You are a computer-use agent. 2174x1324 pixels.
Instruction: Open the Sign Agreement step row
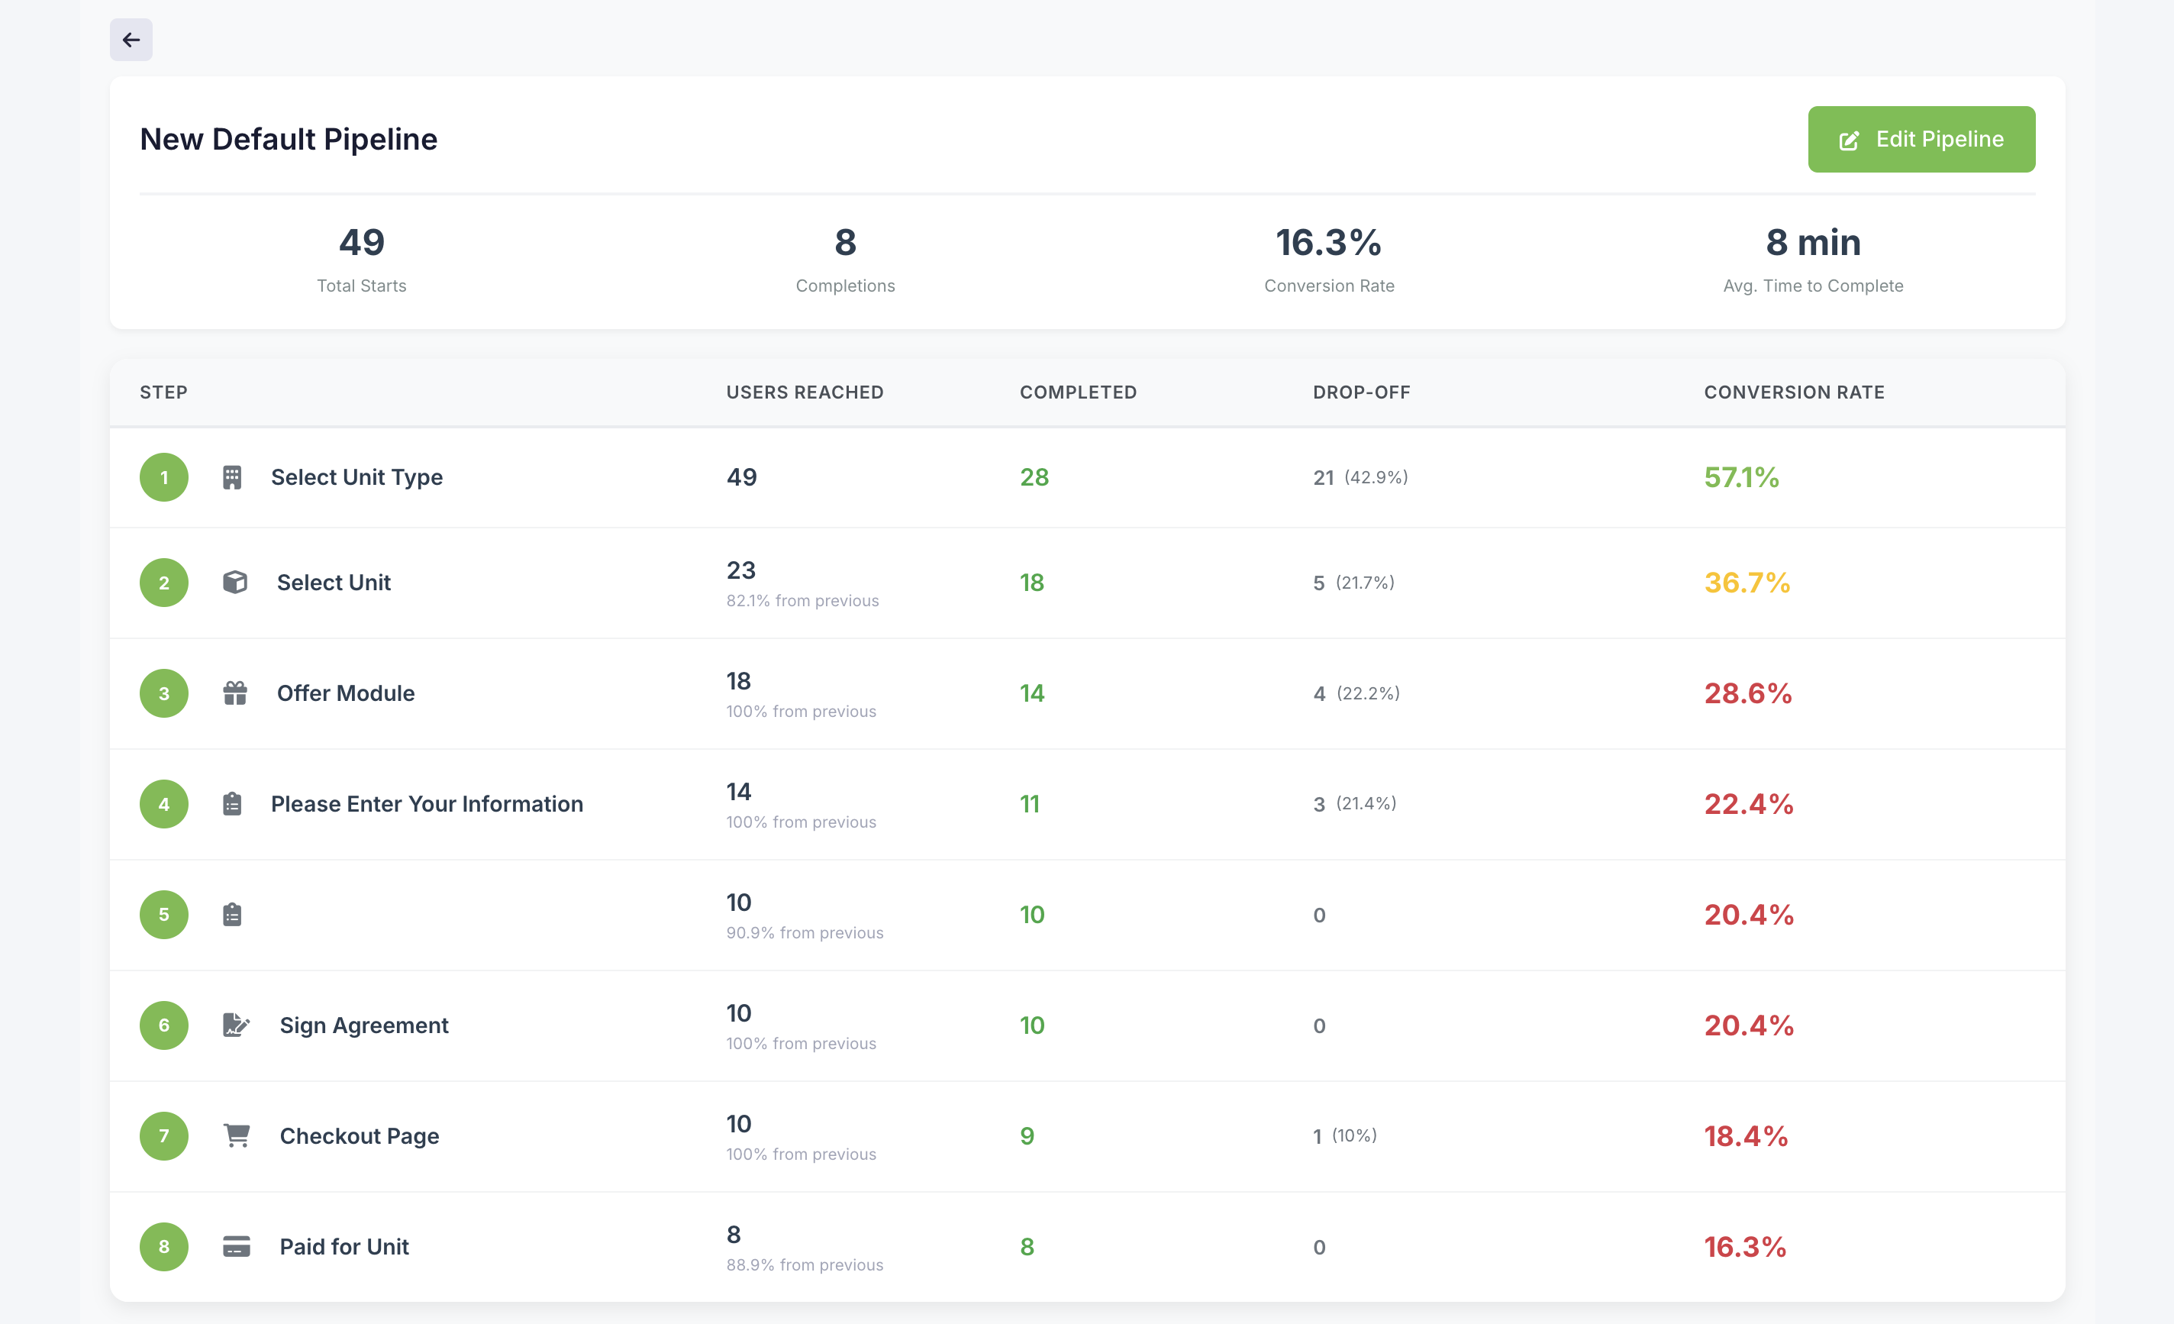click(x=363, y=1025)
